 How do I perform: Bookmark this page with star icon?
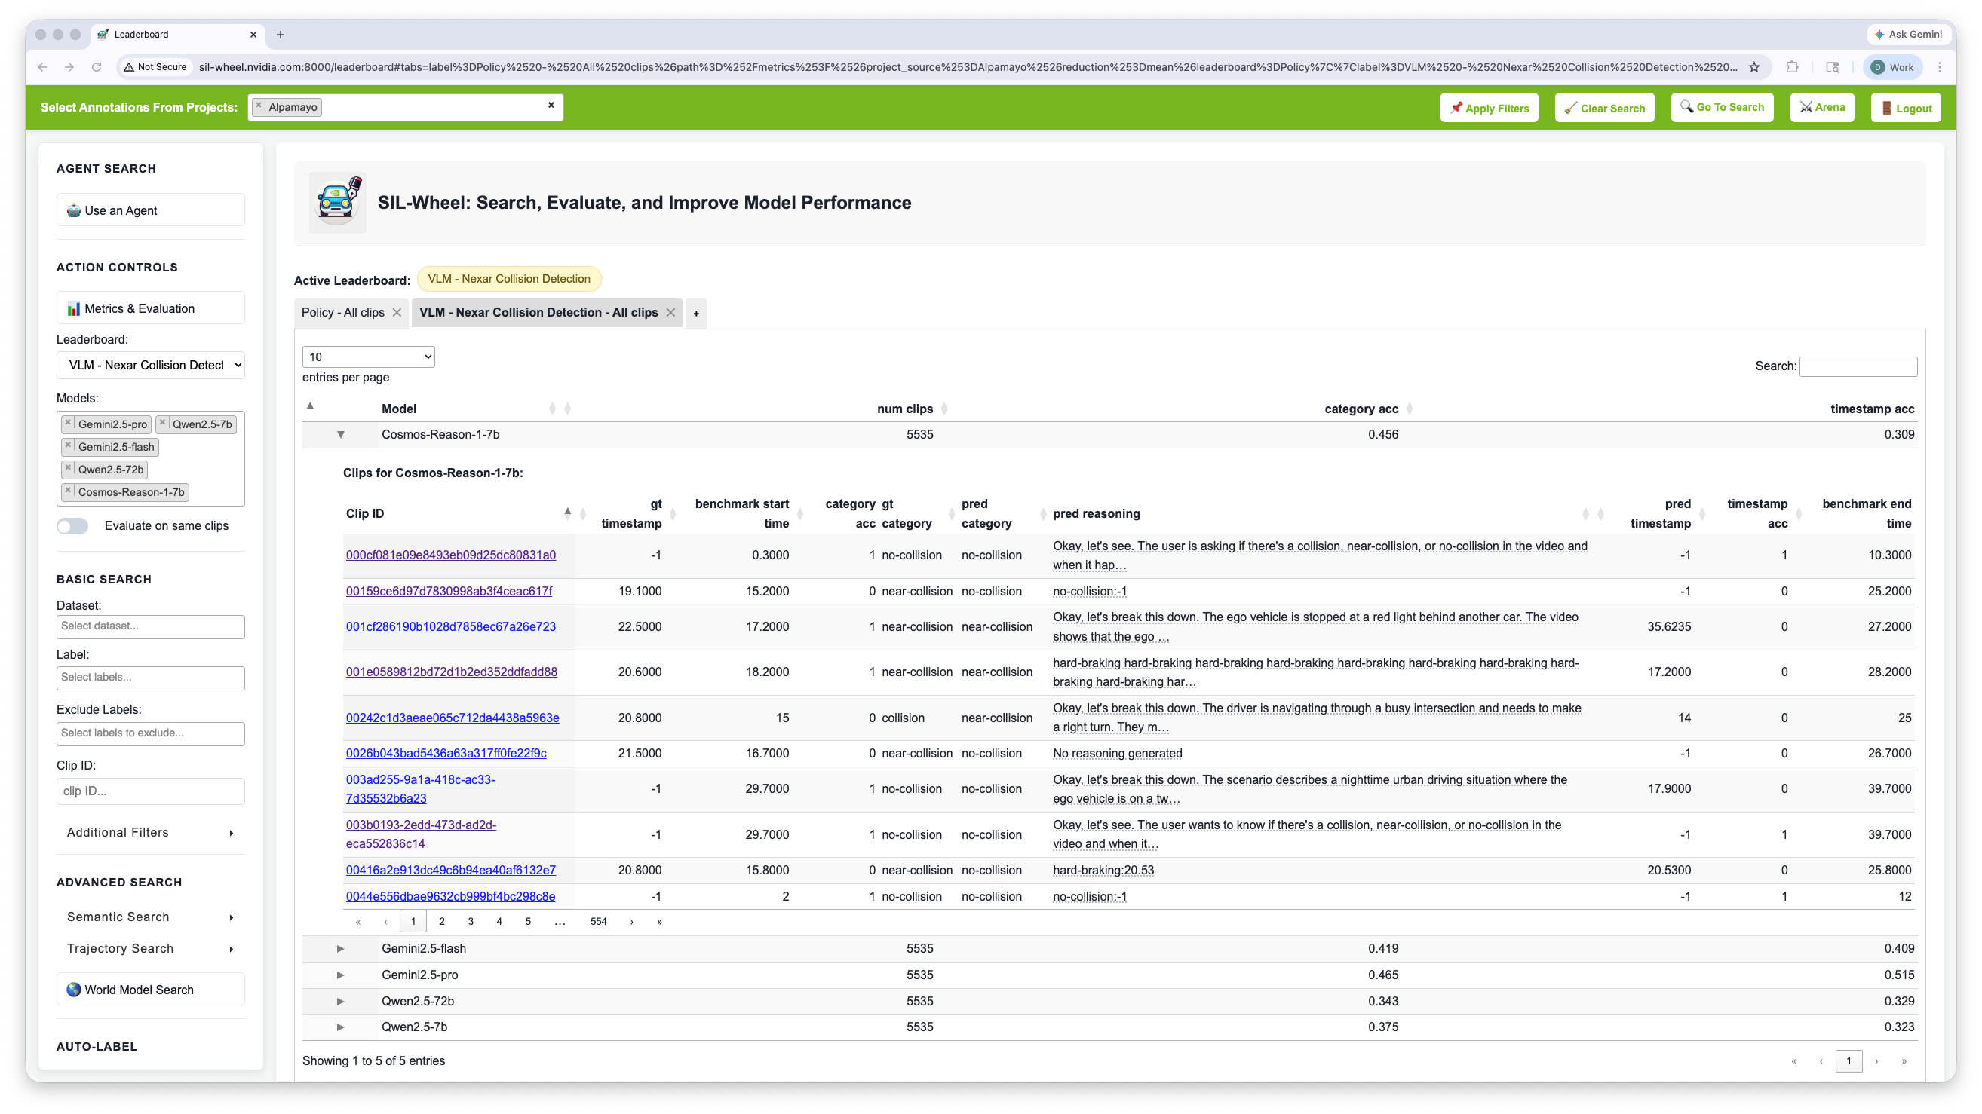coord(1754,67)
